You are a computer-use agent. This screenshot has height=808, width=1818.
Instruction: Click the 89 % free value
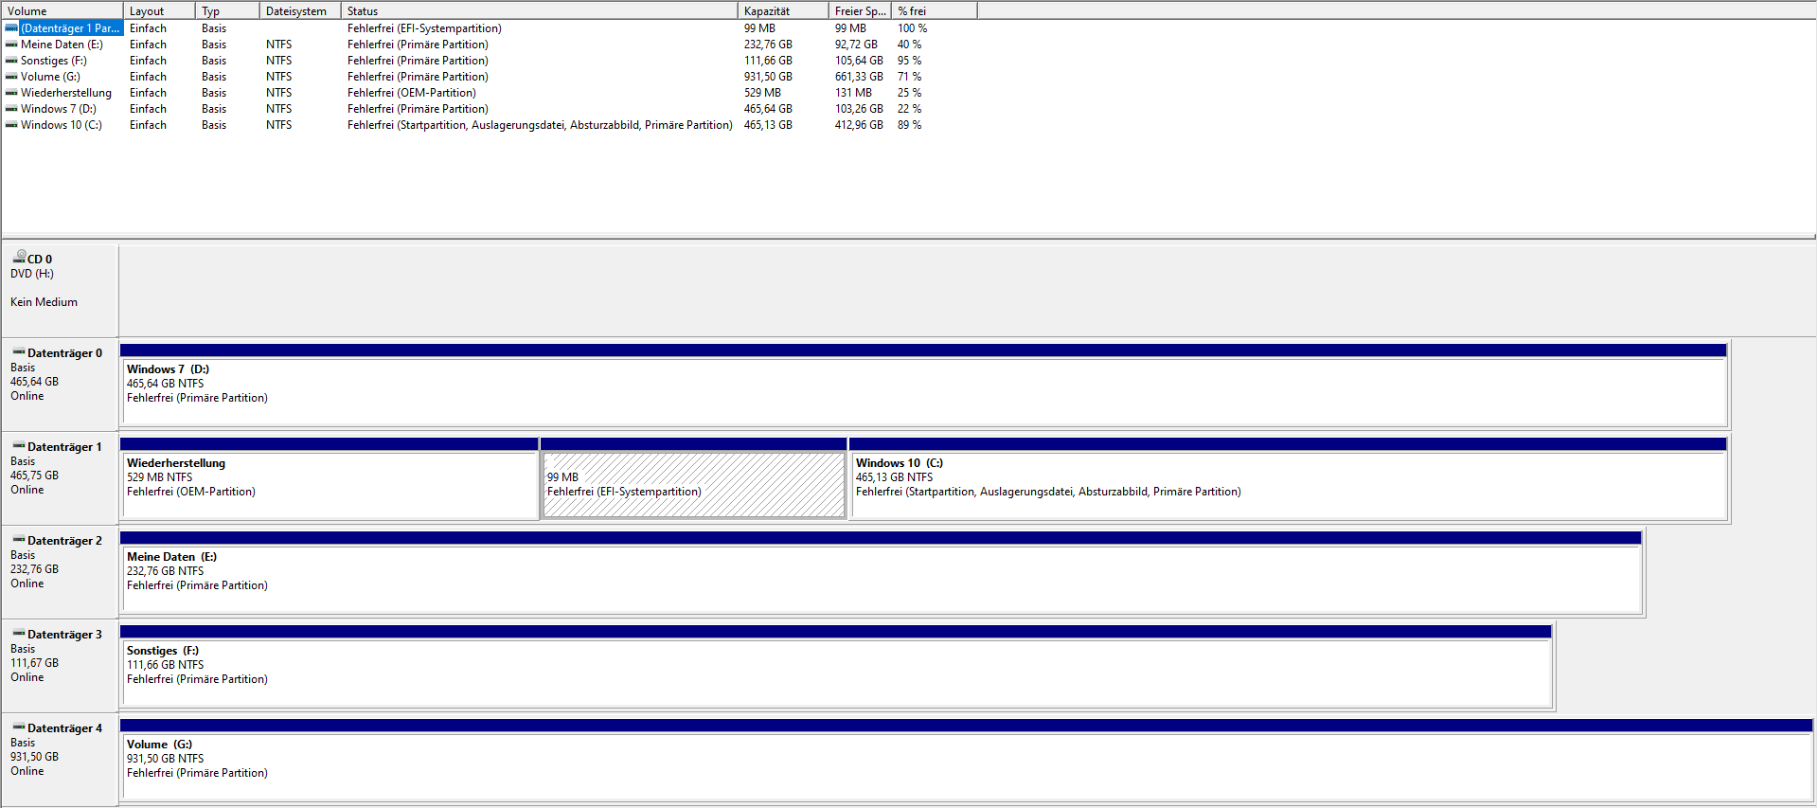909,125
